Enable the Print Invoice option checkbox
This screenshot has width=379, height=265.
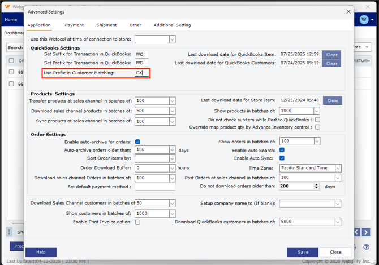click(x=137, y=222)
